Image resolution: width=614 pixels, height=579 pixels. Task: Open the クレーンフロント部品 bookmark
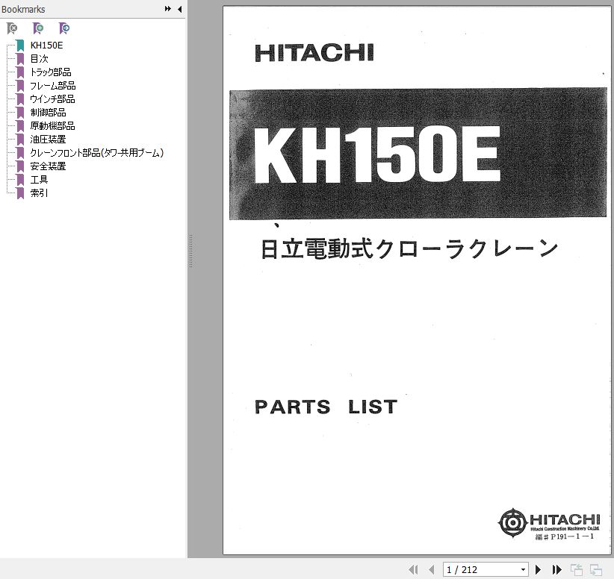tap(96, 152)
